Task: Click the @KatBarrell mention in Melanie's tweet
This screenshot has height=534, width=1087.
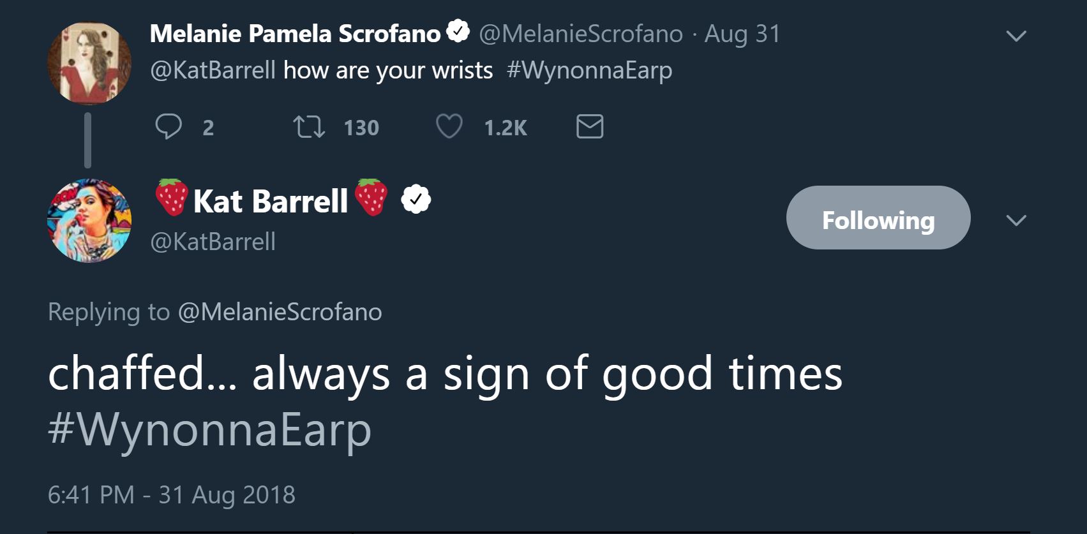Action: coord(213,70)
